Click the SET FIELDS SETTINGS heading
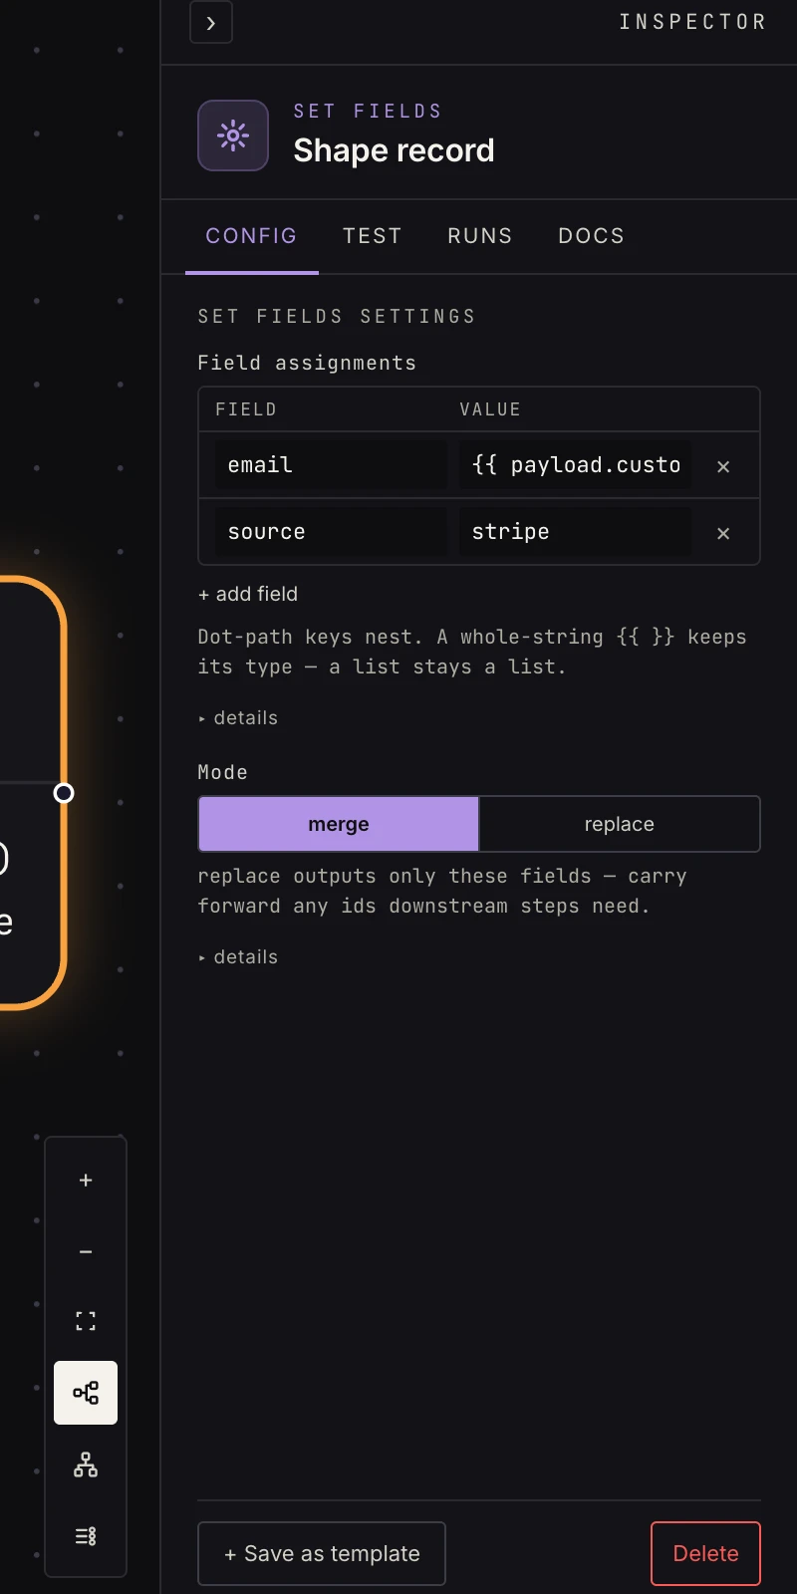Viewport: 797px width, 1594px height. click(x=337, y=317)
